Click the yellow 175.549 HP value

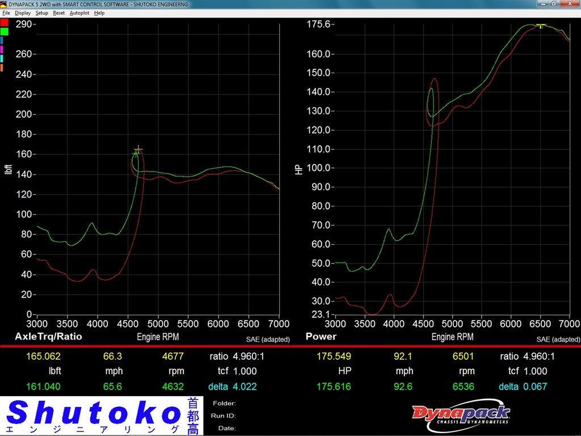(334, 357)
